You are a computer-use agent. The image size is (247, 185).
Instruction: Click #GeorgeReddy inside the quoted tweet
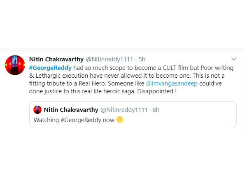(81, 120)
